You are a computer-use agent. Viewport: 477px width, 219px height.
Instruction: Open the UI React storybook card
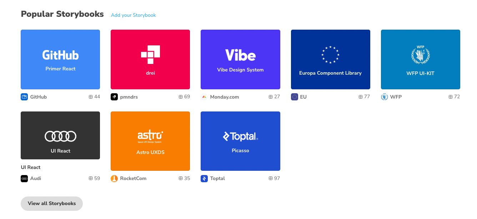[x=60, y=135]
